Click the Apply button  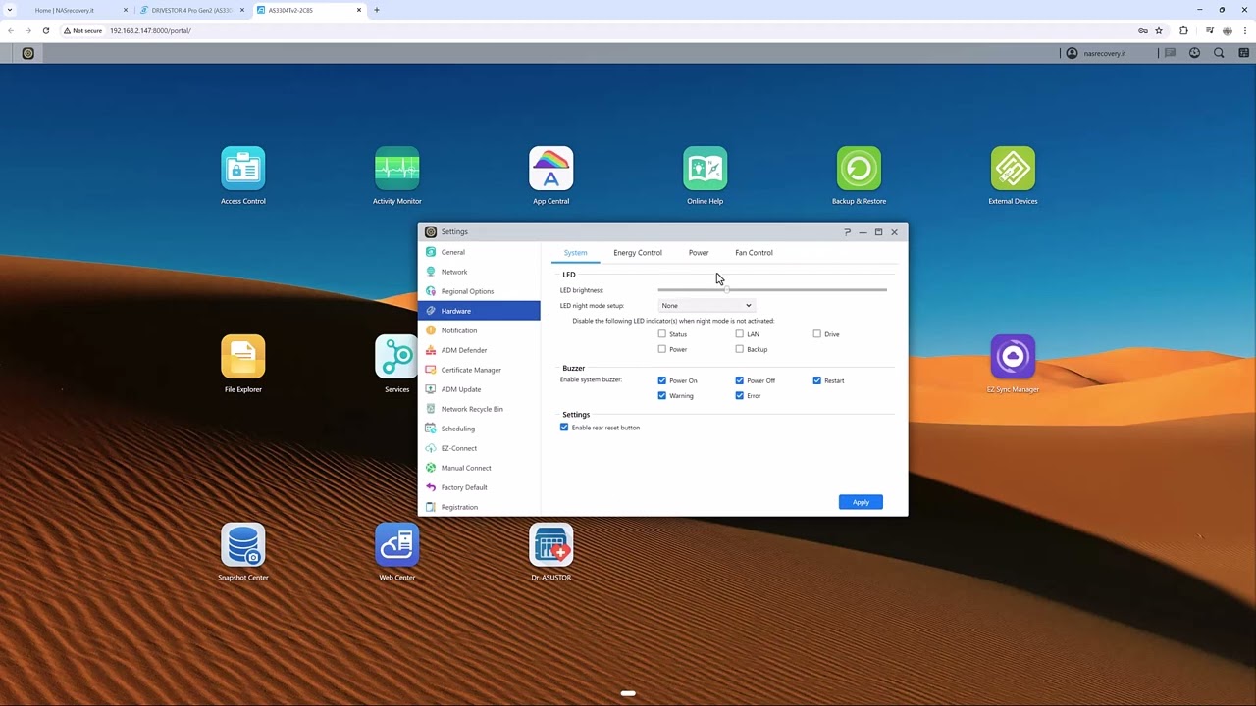pos(861,502)
